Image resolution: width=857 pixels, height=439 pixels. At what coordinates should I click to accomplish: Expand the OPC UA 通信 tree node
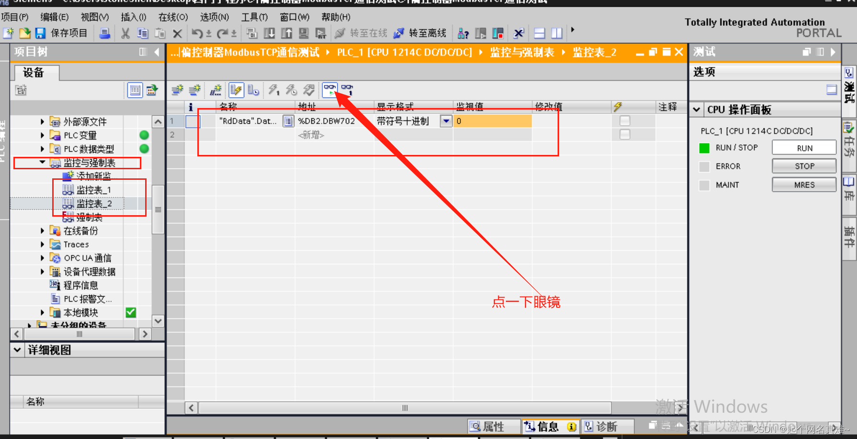[42, 258]
